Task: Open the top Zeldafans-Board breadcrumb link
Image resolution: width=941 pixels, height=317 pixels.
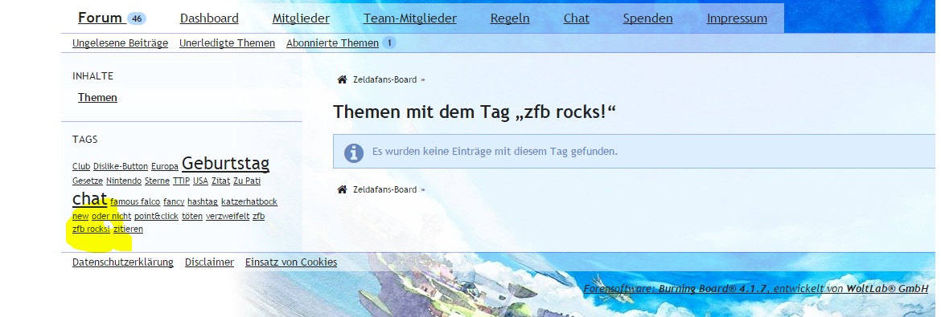Action: pos(384,79)
